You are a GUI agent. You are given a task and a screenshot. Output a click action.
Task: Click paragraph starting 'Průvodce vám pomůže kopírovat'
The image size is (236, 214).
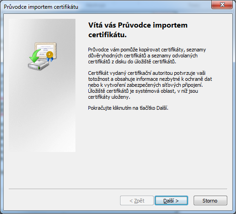(147, 56)
